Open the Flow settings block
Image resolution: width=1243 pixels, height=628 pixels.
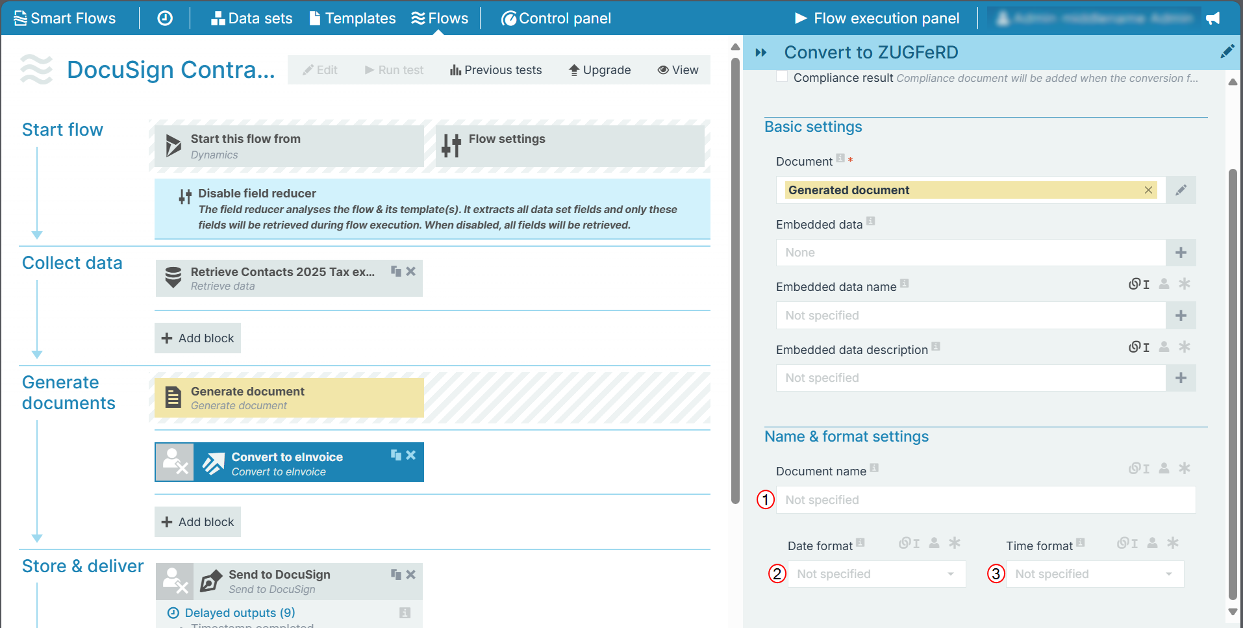pyautogui.click(x=570, y=146)
